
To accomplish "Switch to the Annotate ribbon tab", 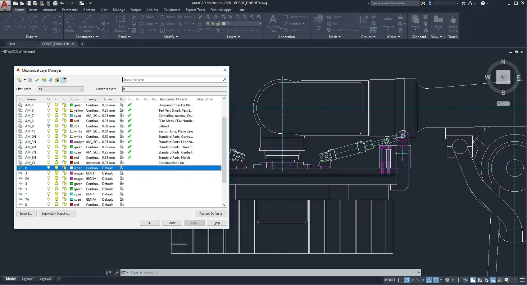I will tap(50, 10).
